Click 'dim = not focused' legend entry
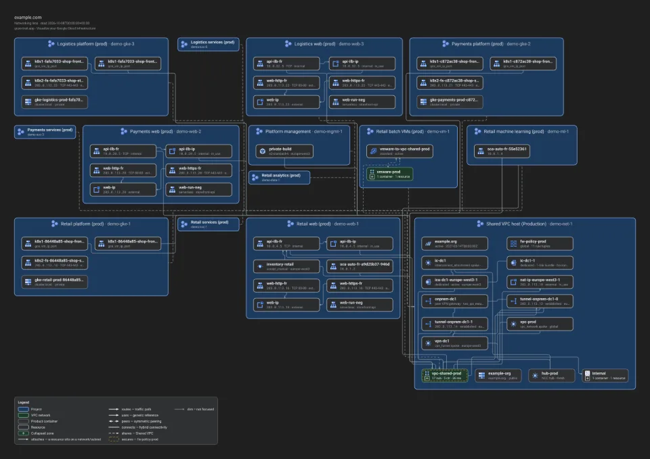 coord(200,409)
